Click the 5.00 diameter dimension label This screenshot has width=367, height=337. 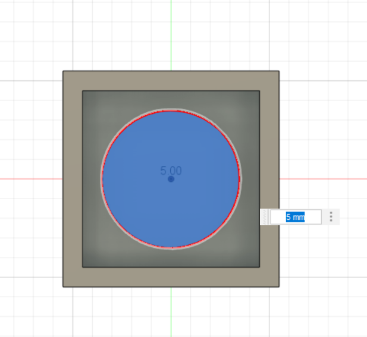tap(171, 171)
